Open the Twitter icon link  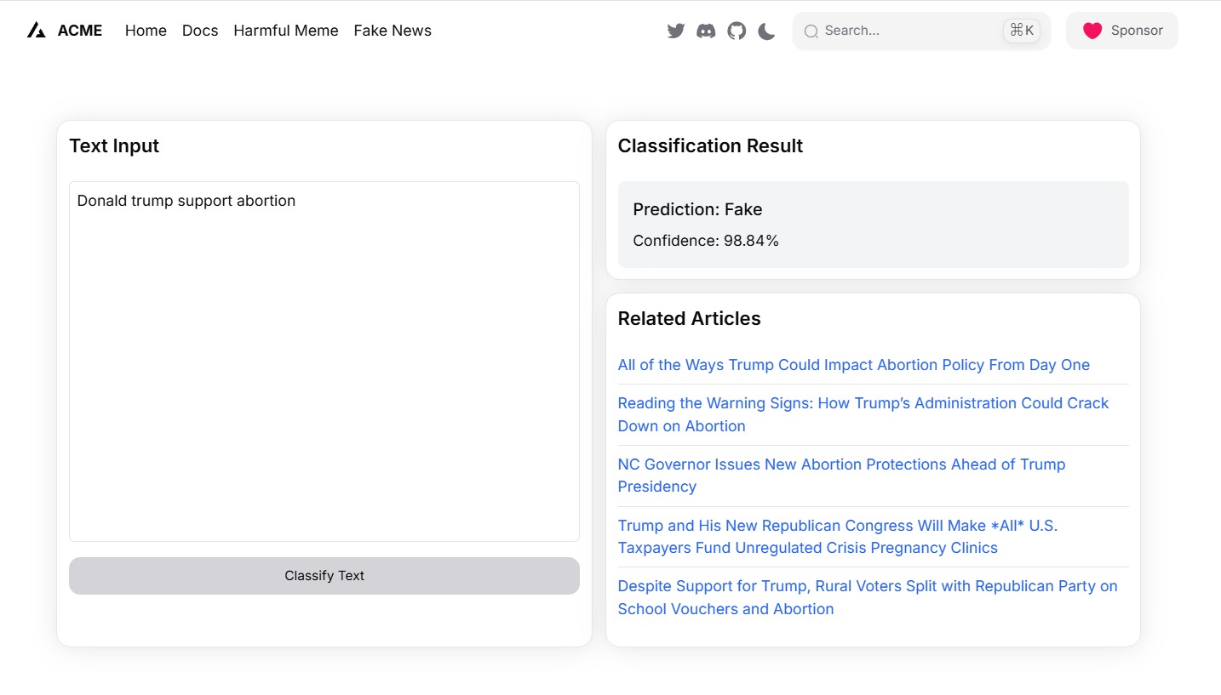click(676, 31)
